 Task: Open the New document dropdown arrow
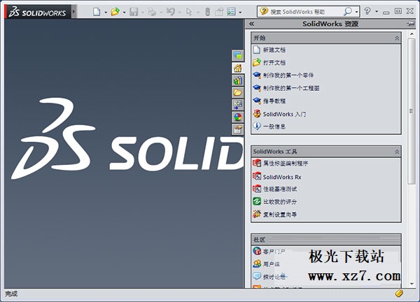(106, 13)
